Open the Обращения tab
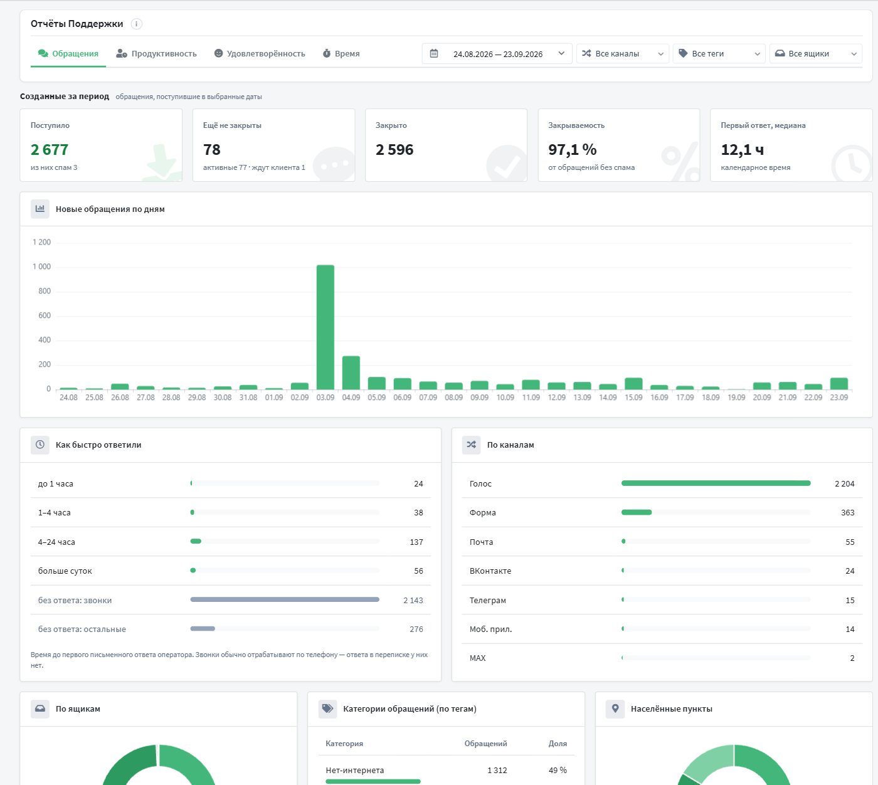 (x=68, y=54)
